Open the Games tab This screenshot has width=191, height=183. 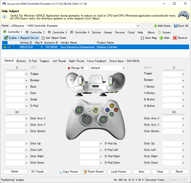(108, 32)
